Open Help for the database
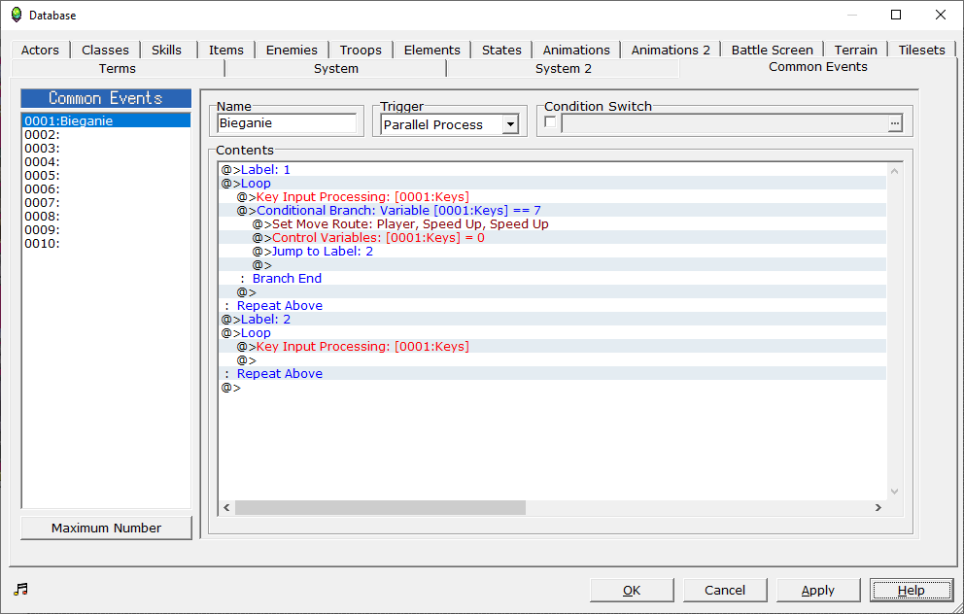Viewport: 964px width, 614px height. [912, 590]
